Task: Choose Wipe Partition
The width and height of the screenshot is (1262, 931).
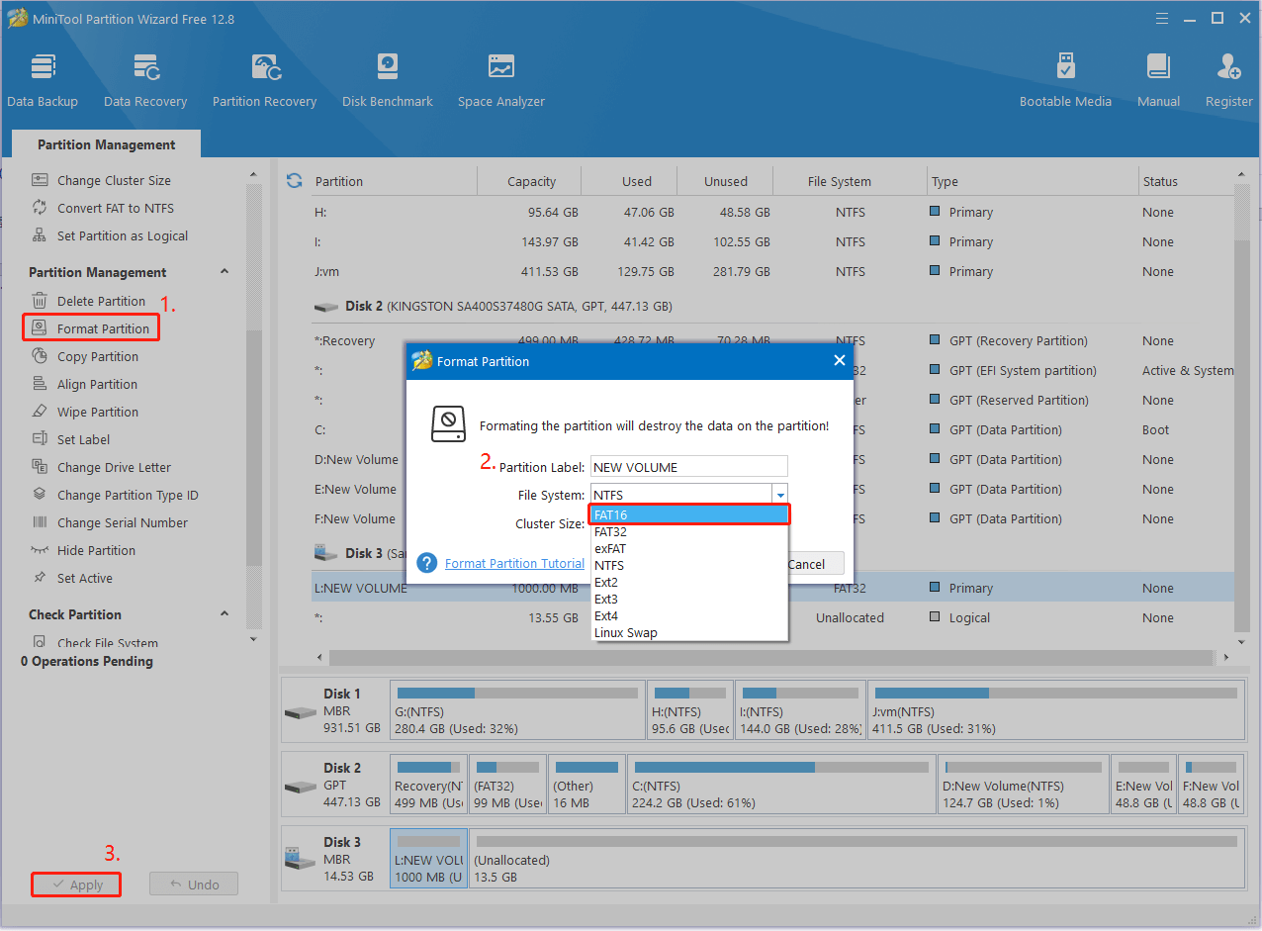Action: coord(97,412)
